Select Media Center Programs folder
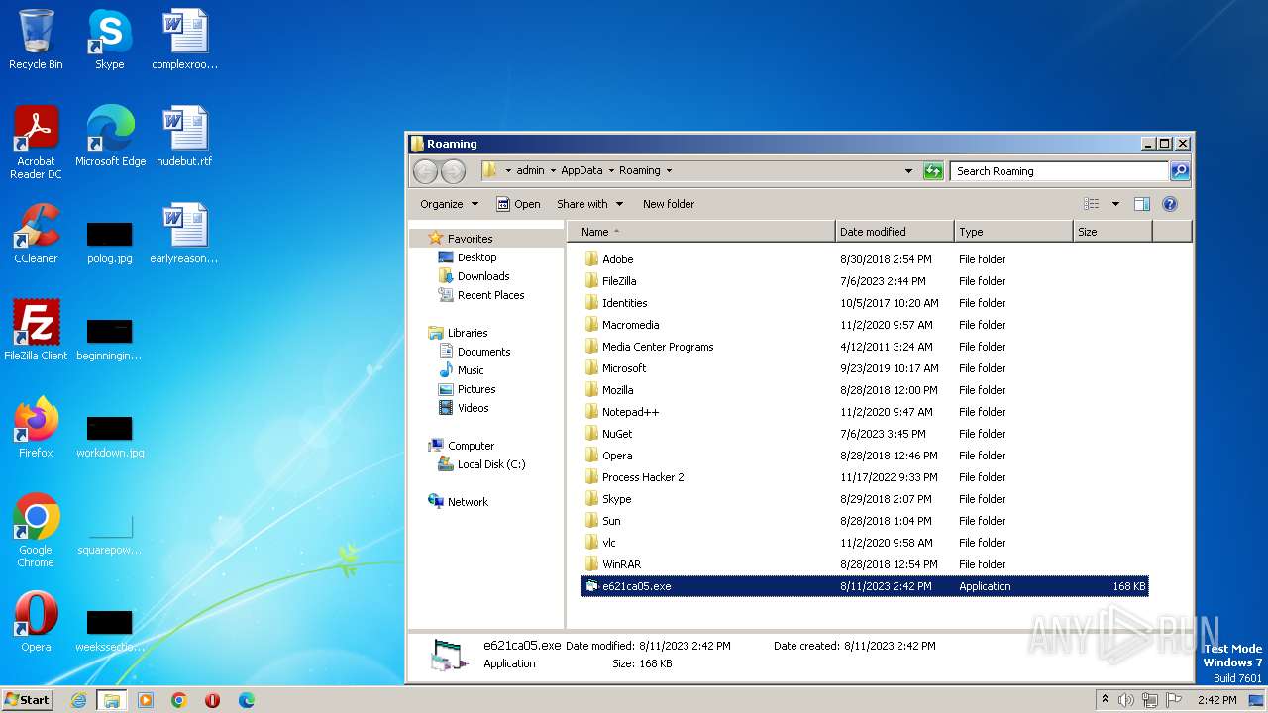 pyautogui.click(x=865, y=347)
